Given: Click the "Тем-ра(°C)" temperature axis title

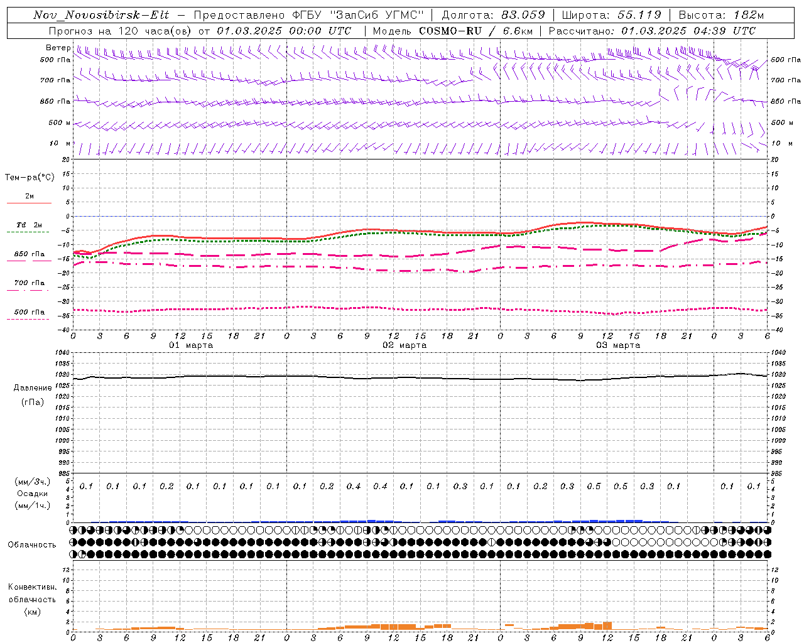Looking at the screenshot, I should [30, 178].
